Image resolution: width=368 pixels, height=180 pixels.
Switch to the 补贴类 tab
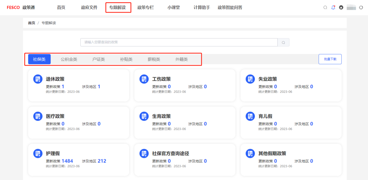point(126,59)
